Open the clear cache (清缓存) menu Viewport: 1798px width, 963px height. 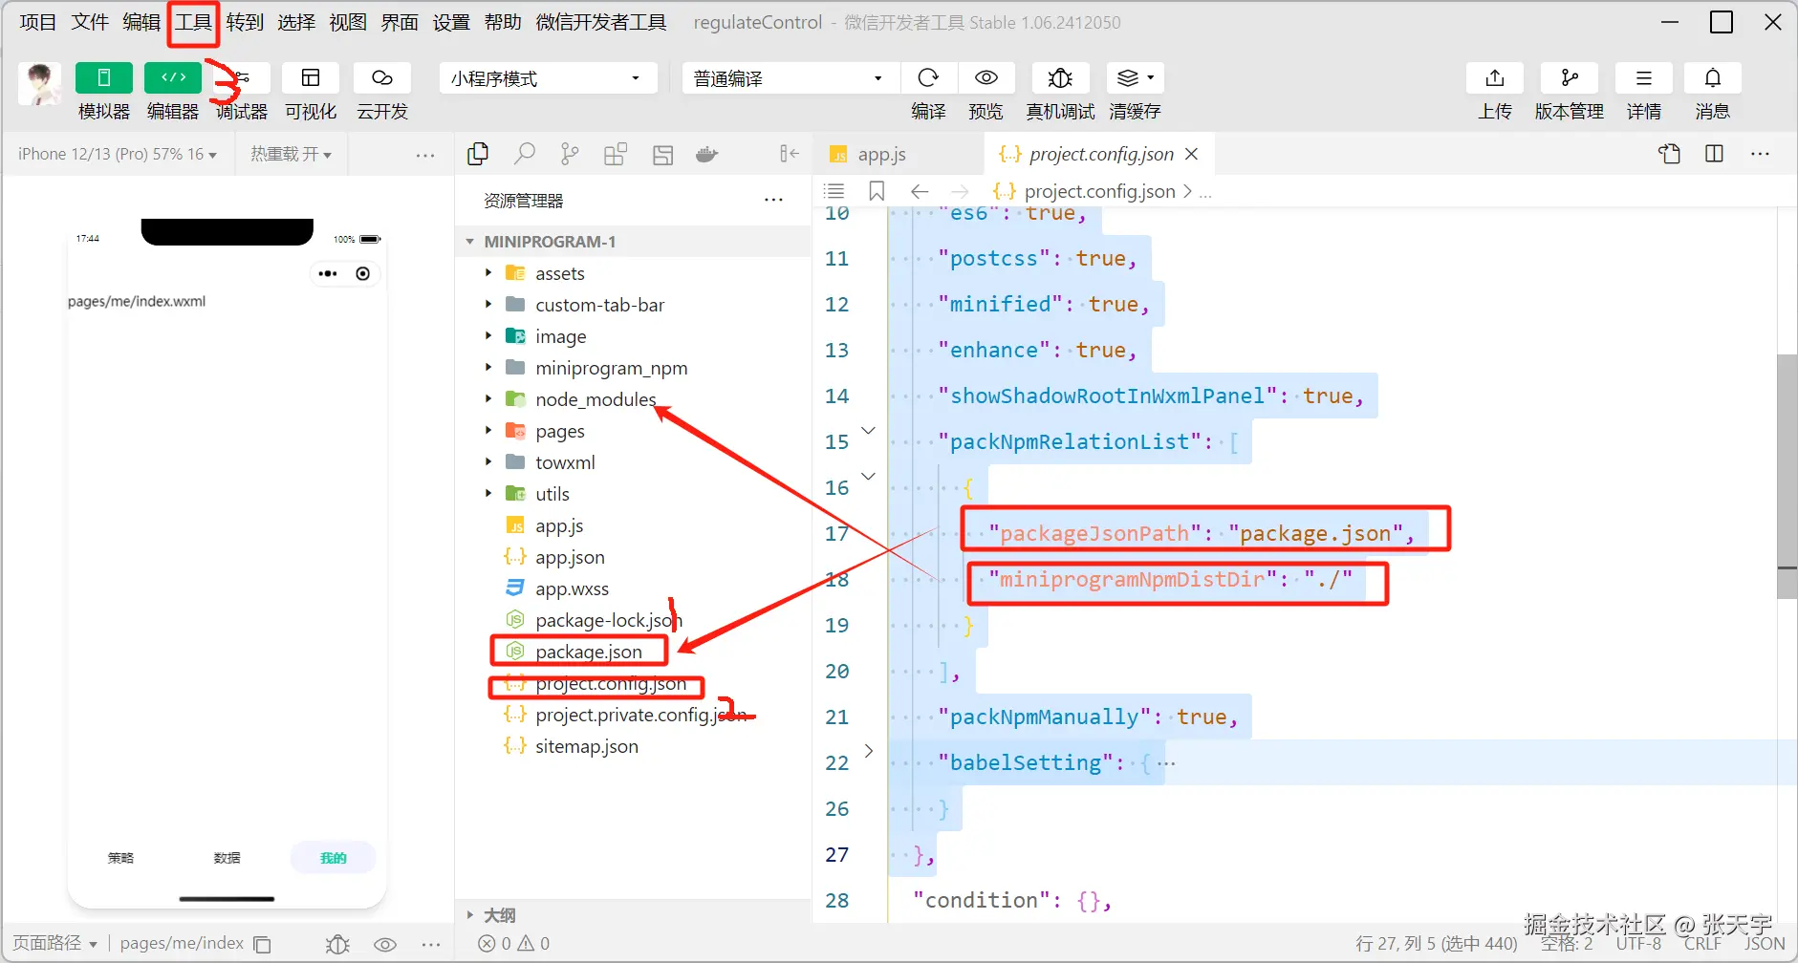(1136, 78)
